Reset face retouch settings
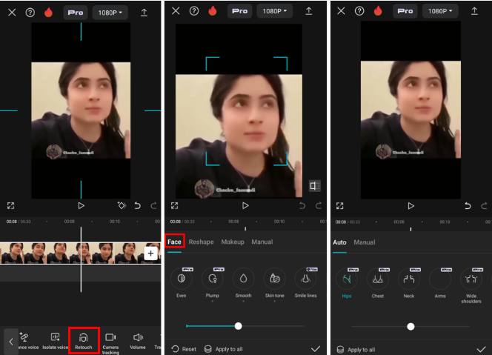492x355 pixels. tap(184, 349)
